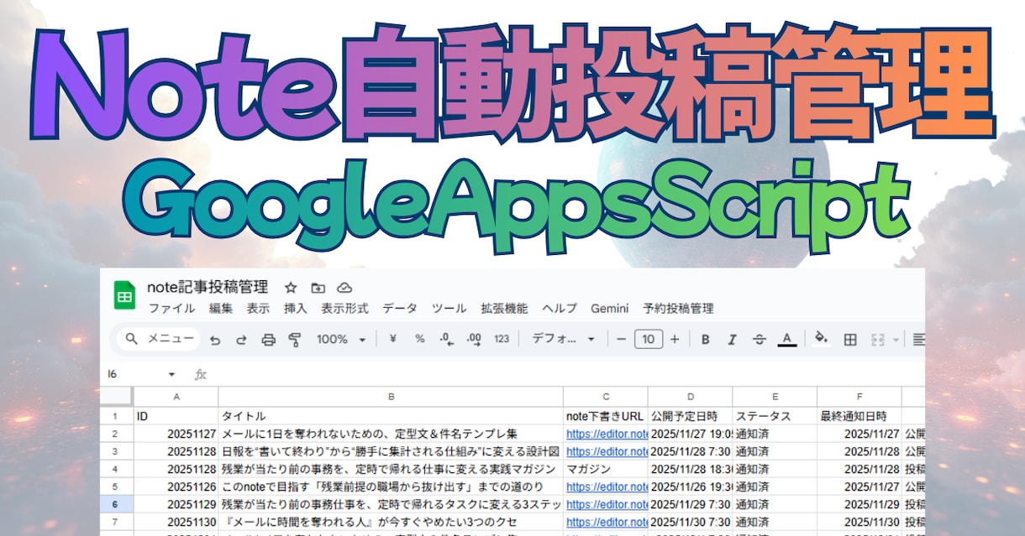Open editor link in row 7
Image resolution: width=1025 pixels, height=536 pixels.
[x=607, y=523]
